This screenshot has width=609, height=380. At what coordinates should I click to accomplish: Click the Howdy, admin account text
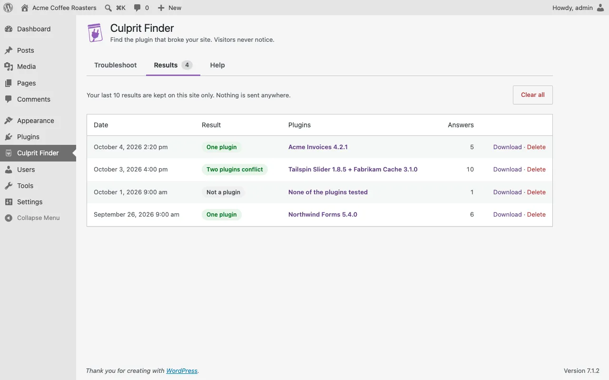[x=572, y=8]
